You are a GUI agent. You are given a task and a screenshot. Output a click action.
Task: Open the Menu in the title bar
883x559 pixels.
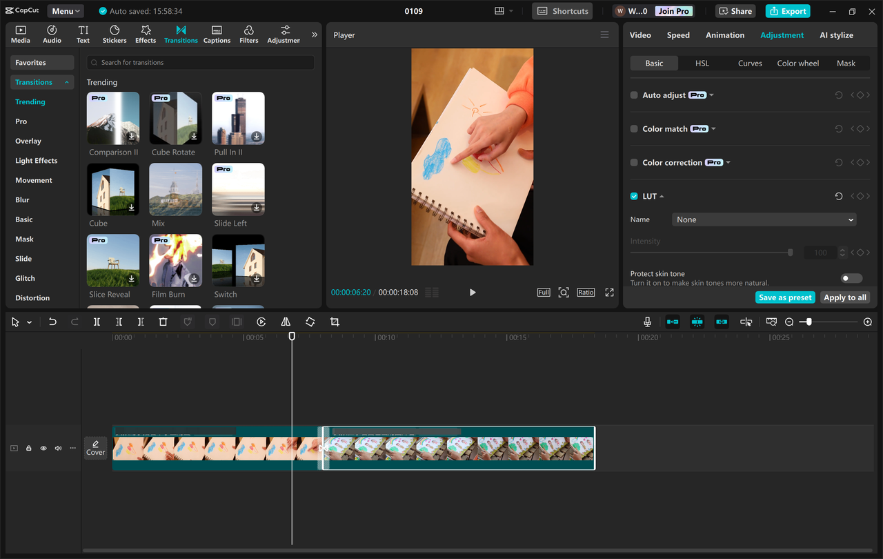point(65,10)
